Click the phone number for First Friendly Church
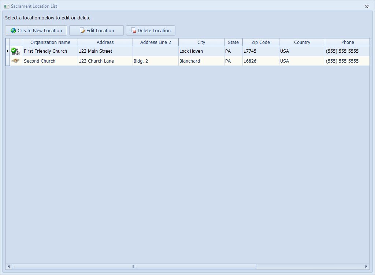Screen dimensions: 375x275 (x=348, y=51)
